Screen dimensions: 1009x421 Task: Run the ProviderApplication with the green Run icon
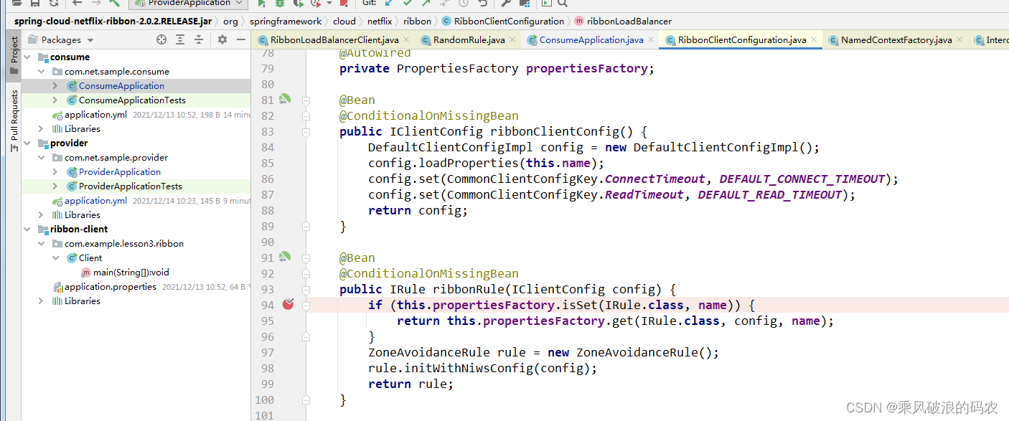[x=262, y=4]
